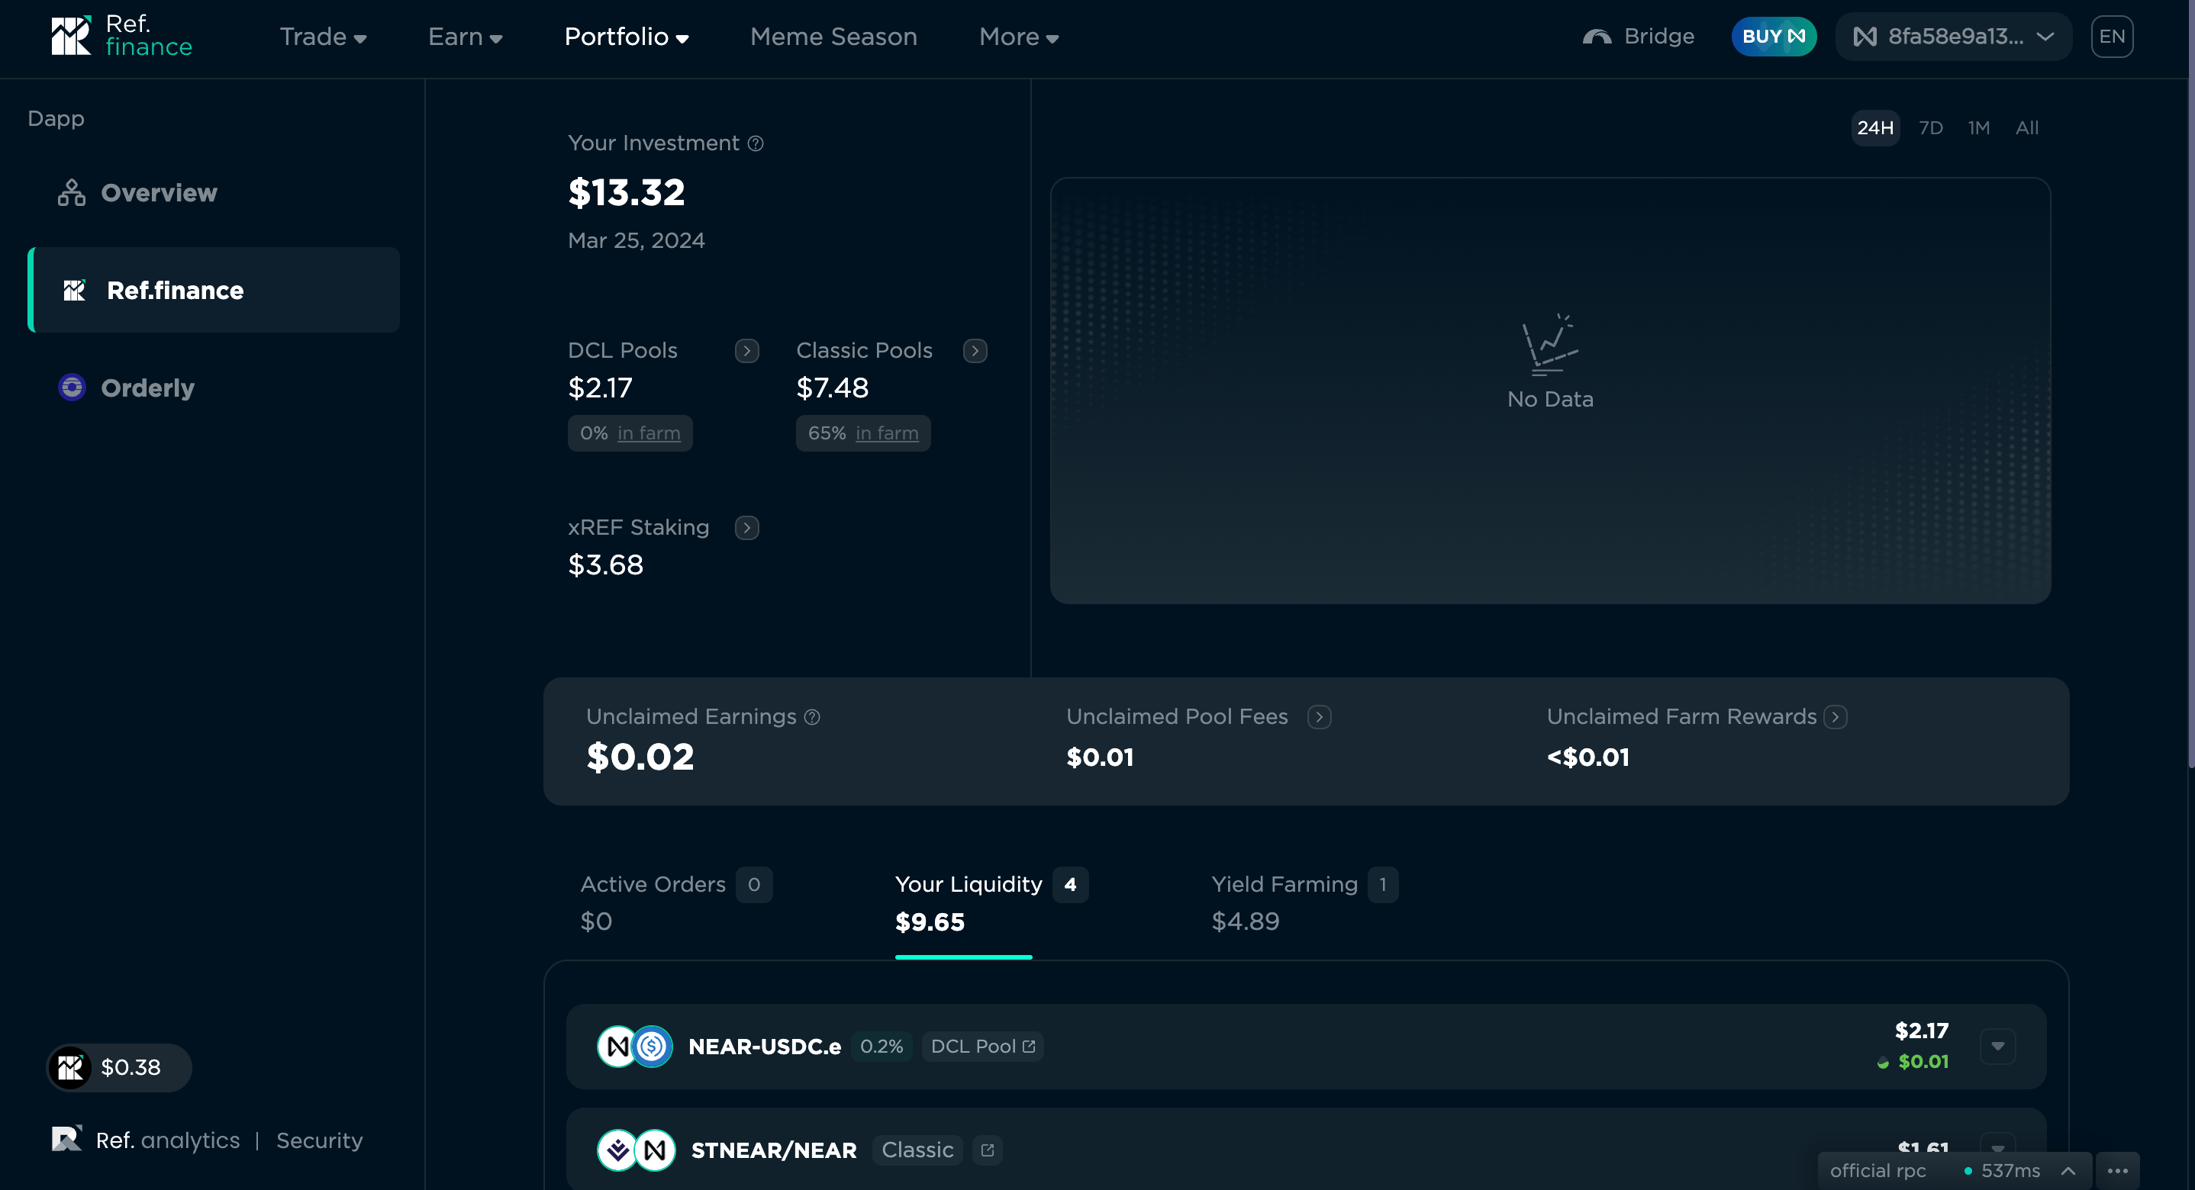Open the More dropdown menu
The image size is (2195, 1190).
(x=1019, y=37)
